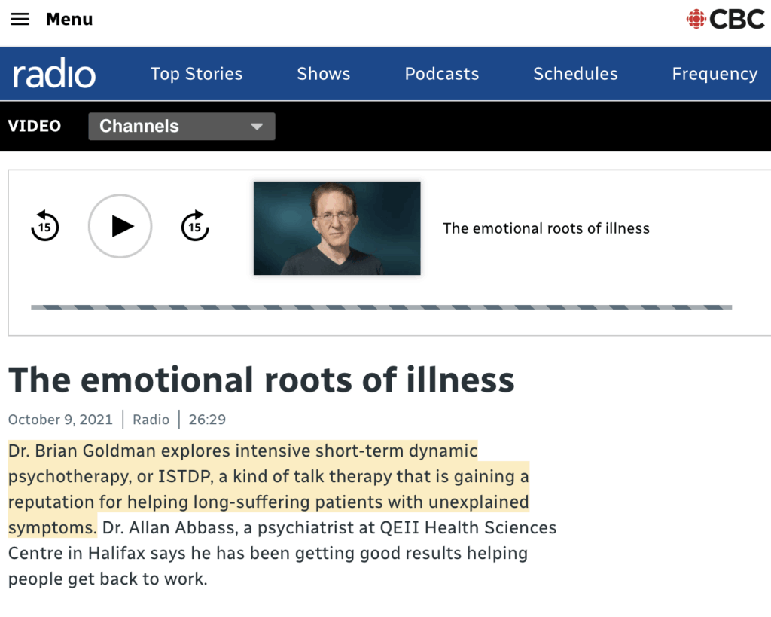Skip forward 15 seconds
This screenshot has width=771, height=617.
(195, 226)
